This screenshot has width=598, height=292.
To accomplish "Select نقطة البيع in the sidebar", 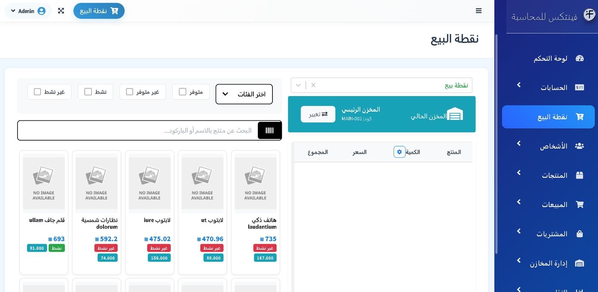I will coord(548,117).
